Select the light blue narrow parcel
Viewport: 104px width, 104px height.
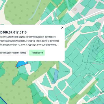55,77
